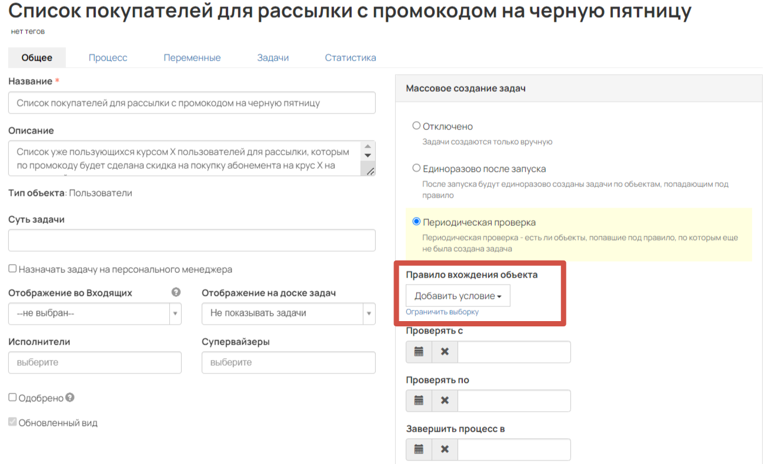Click Тип объекта: Пользователи text
The height and width of the screenshot is (464, 771).
tap(70, 193)
